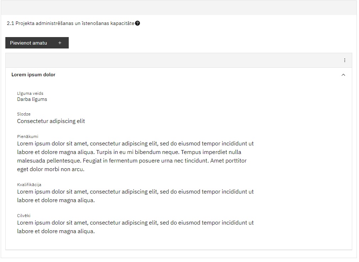359x262 pixels.
Task: Click the top gray page header strip
Action: [178, 8]
